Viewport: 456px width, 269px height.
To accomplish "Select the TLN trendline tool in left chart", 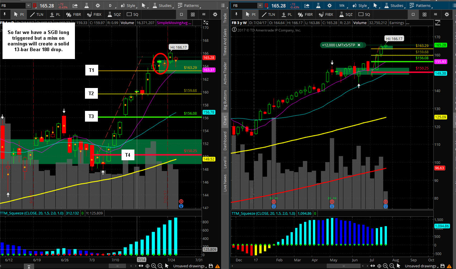I will tap(37, 15).
